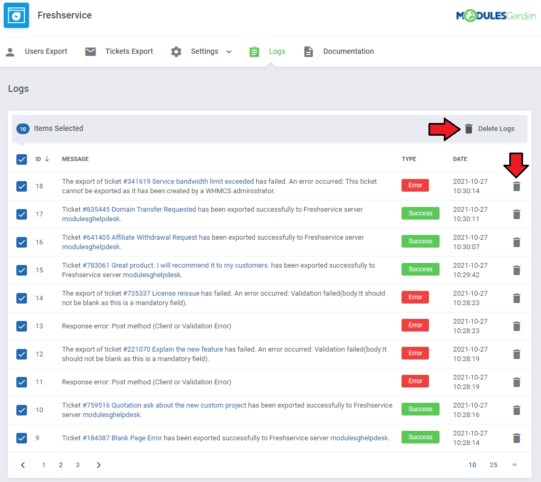
Task: Open the Settings menu label
Action: tap(204, 51)
